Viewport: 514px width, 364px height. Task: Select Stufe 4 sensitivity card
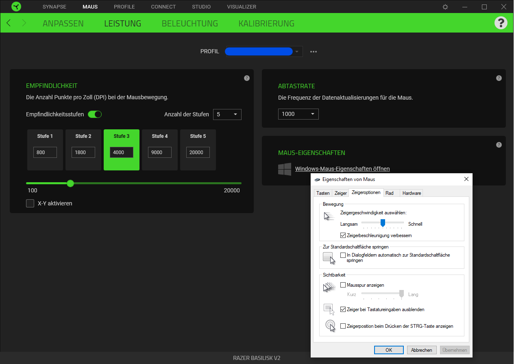160,150
